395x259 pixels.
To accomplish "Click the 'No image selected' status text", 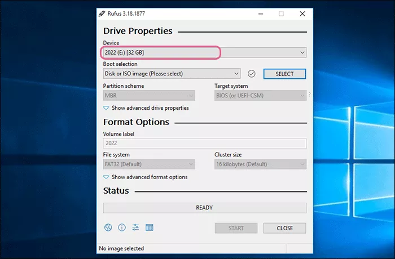I will (x=121, y=248).
